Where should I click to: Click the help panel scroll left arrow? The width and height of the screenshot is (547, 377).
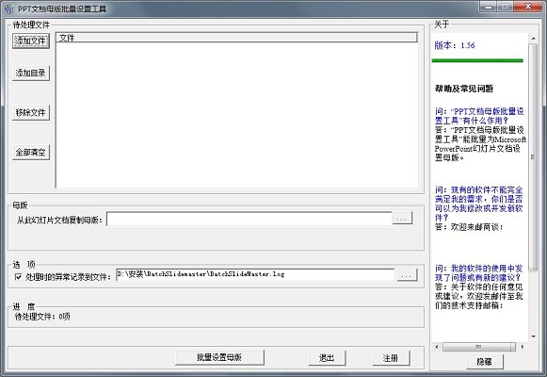click(x=437, y=347)
